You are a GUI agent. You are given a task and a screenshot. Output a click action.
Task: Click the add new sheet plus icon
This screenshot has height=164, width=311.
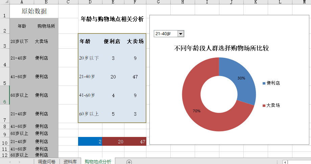click(x=129, y=162)
